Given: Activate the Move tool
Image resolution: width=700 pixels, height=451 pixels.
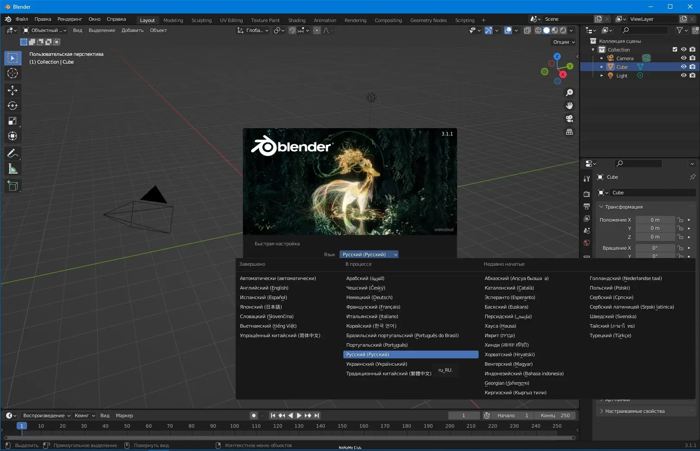Looking at the screenshot, I should coord(13,90).
